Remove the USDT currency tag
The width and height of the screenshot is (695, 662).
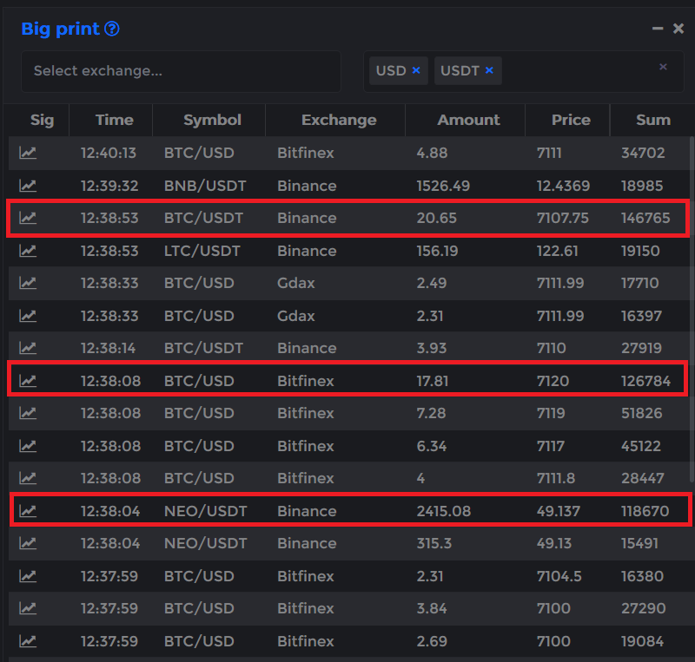[x=489, y=70]
